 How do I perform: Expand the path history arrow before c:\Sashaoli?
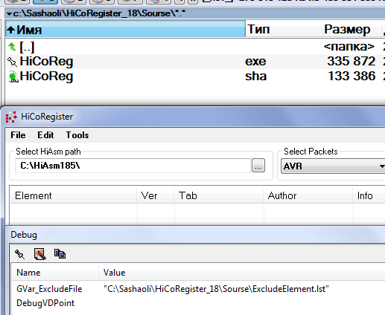coord(9,14)
